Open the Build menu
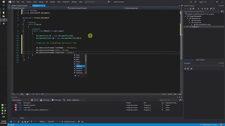 [35, 2]
